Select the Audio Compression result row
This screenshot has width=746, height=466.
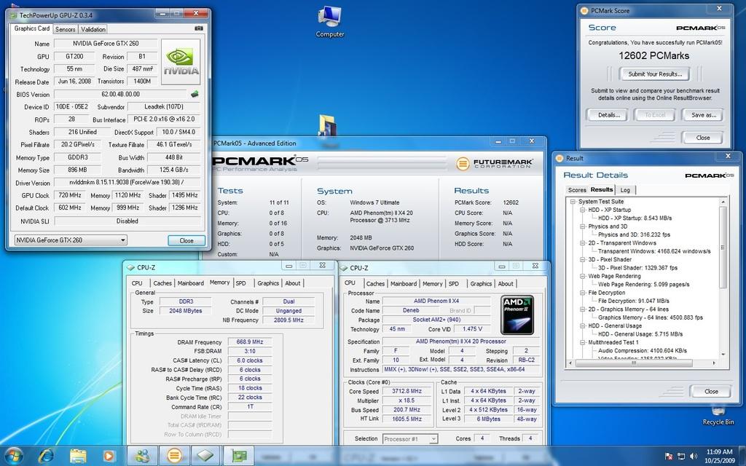pos(643,350)
